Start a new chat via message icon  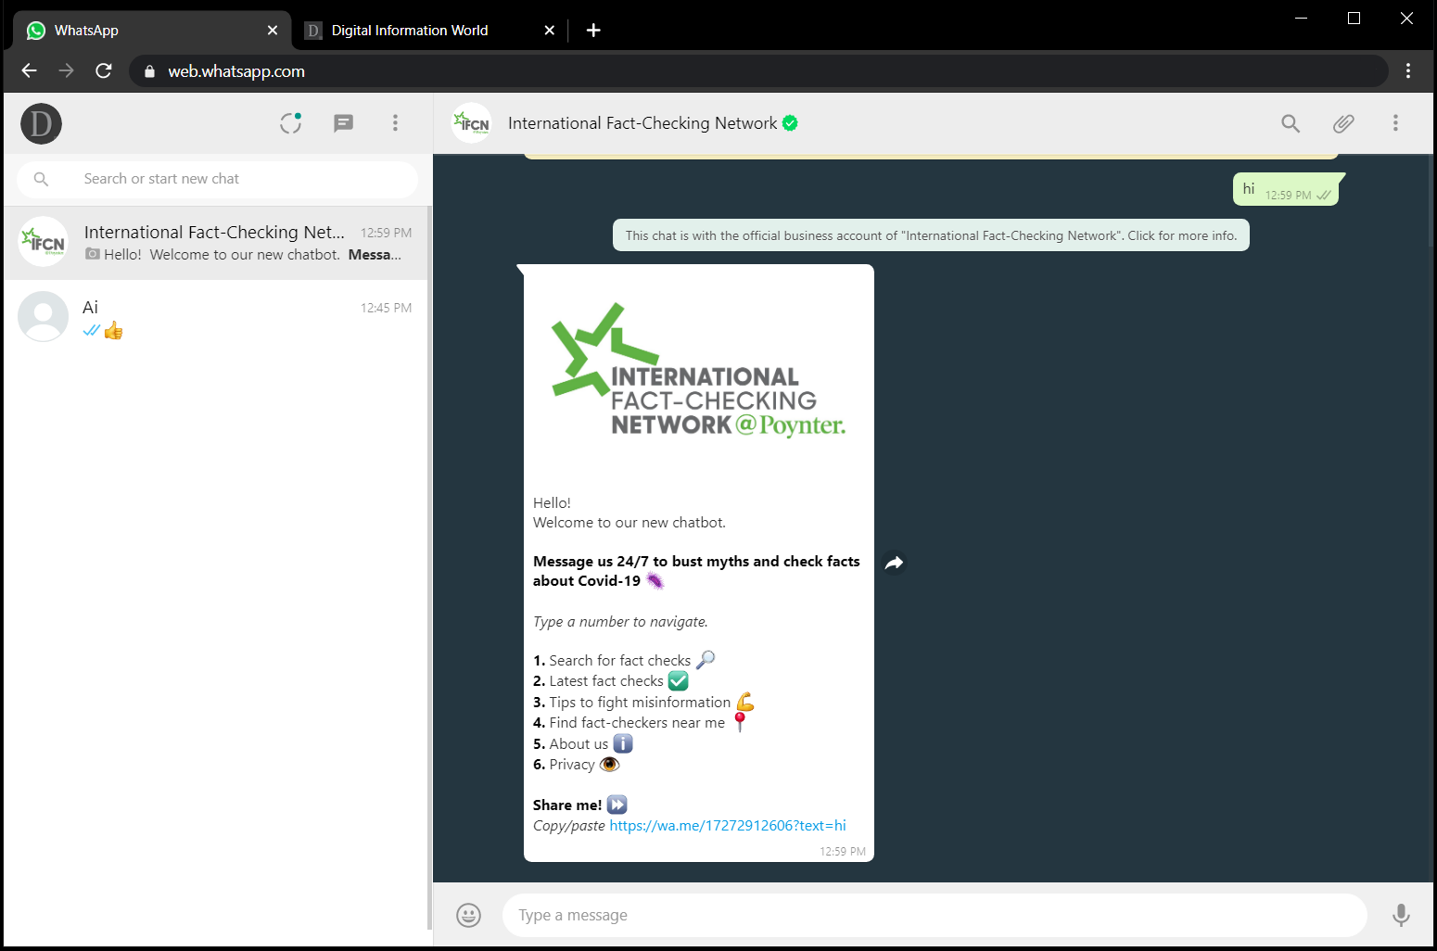coord(343,123)
